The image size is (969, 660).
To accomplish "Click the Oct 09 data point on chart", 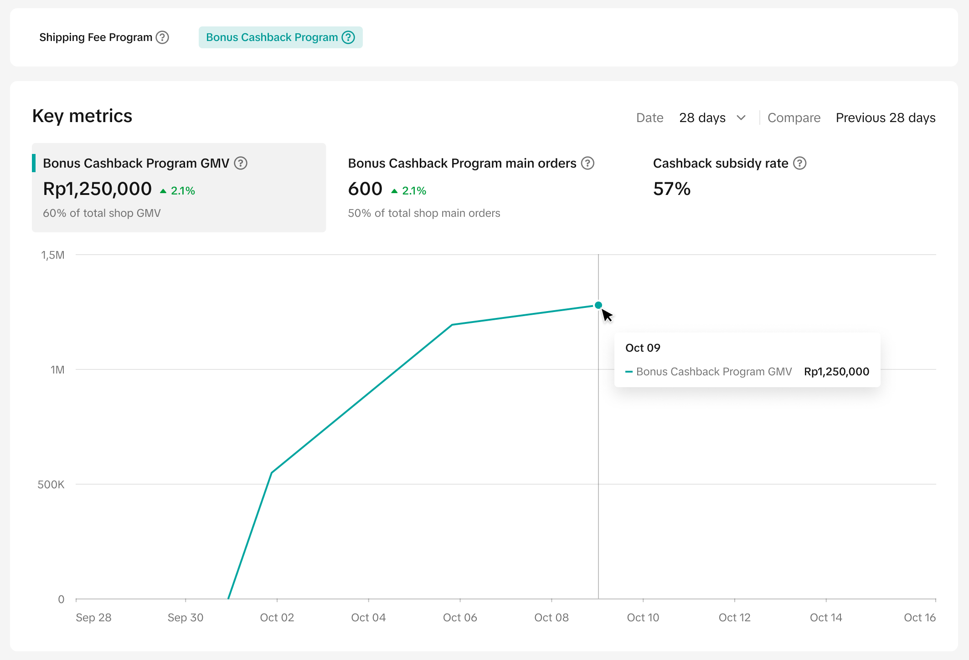I will (598, 305).
